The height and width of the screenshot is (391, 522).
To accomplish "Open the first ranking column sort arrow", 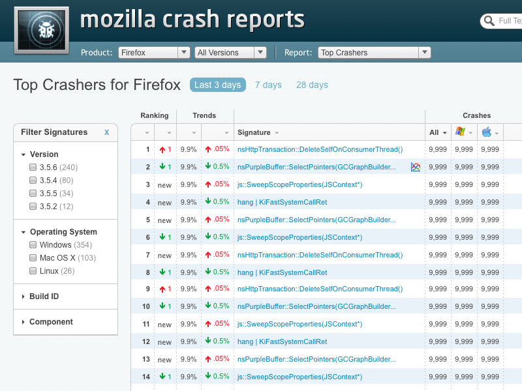I will pos(147,133).
